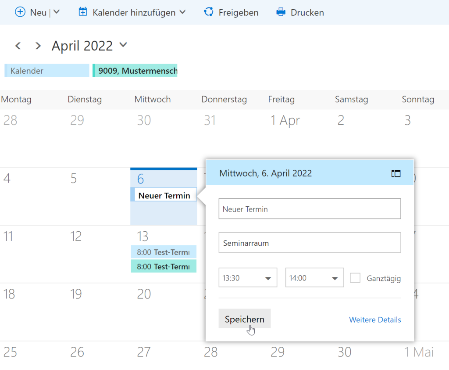
Task: Toggle the Kalender calendar visibility
Action: coord(47,71)
